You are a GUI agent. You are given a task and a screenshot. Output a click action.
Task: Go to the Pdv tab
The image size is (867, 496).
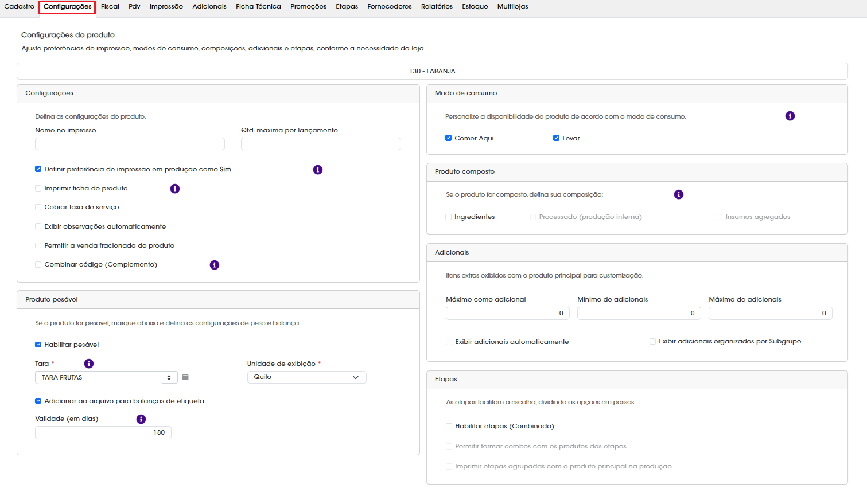point(134,6)
